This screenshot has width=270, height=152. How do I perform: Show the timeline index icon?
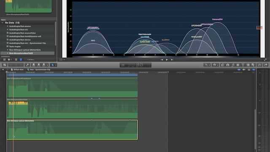pyautogui.click(x=5, y=65)
